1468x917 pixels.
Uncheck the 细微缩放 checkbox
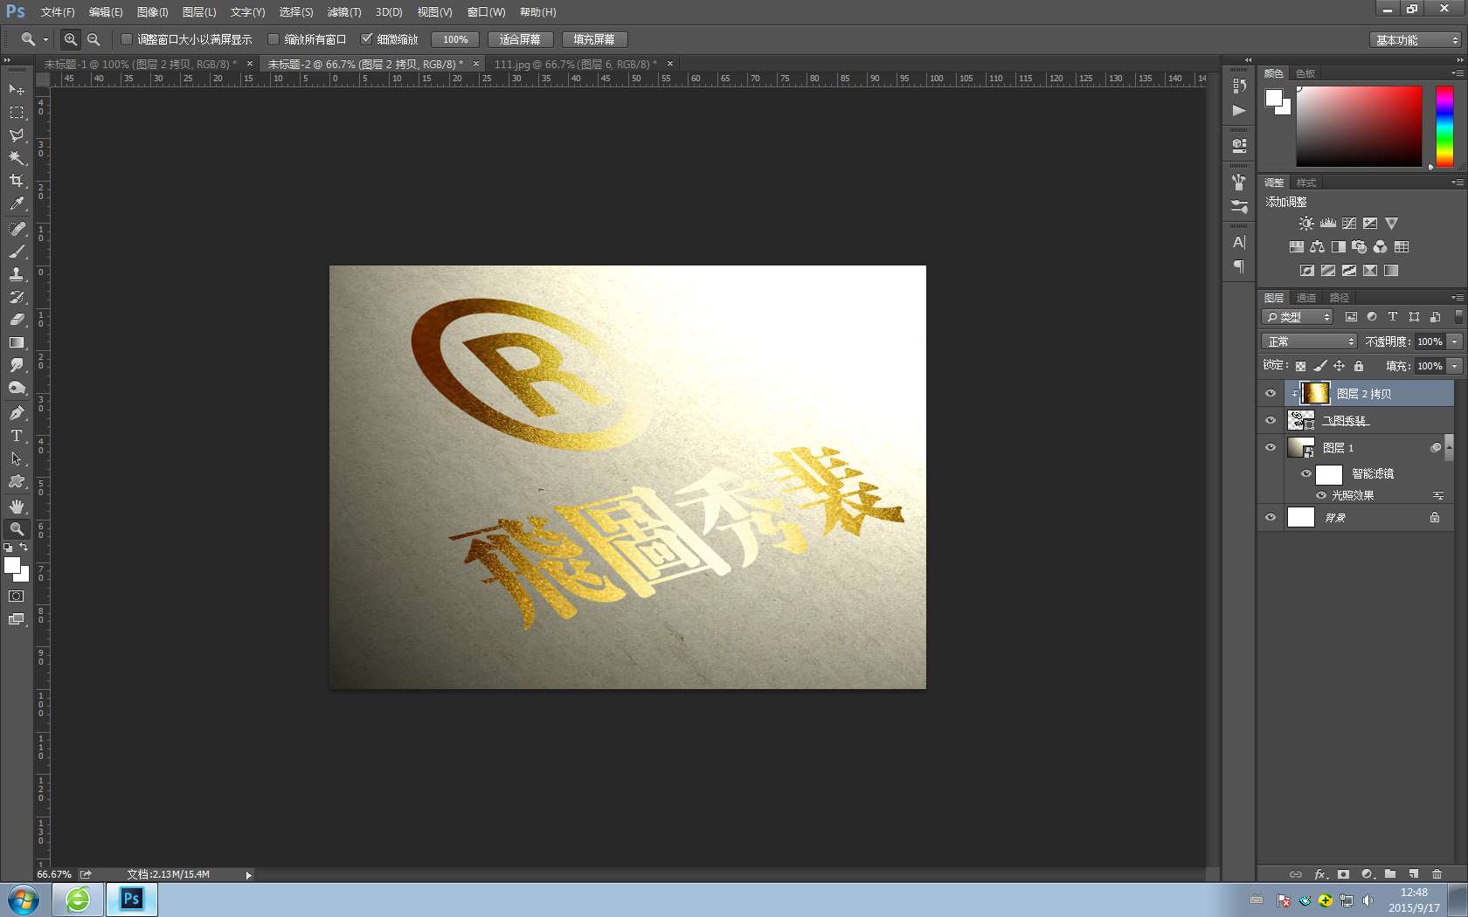coord(367,39)
